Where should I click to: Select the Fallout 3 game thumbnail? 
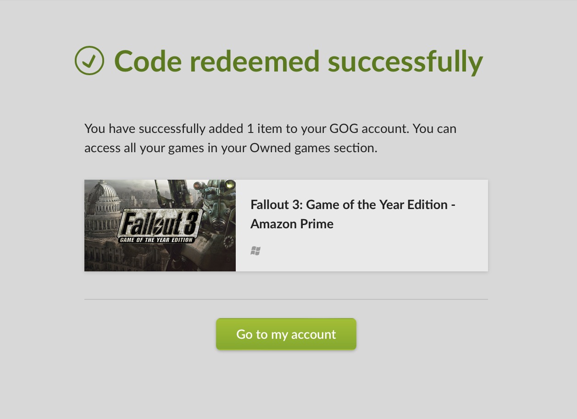[160, 226]
